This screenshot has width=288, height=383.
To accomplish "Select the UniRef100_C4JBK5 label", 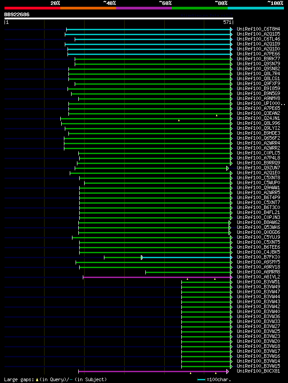I will point(258,252).
